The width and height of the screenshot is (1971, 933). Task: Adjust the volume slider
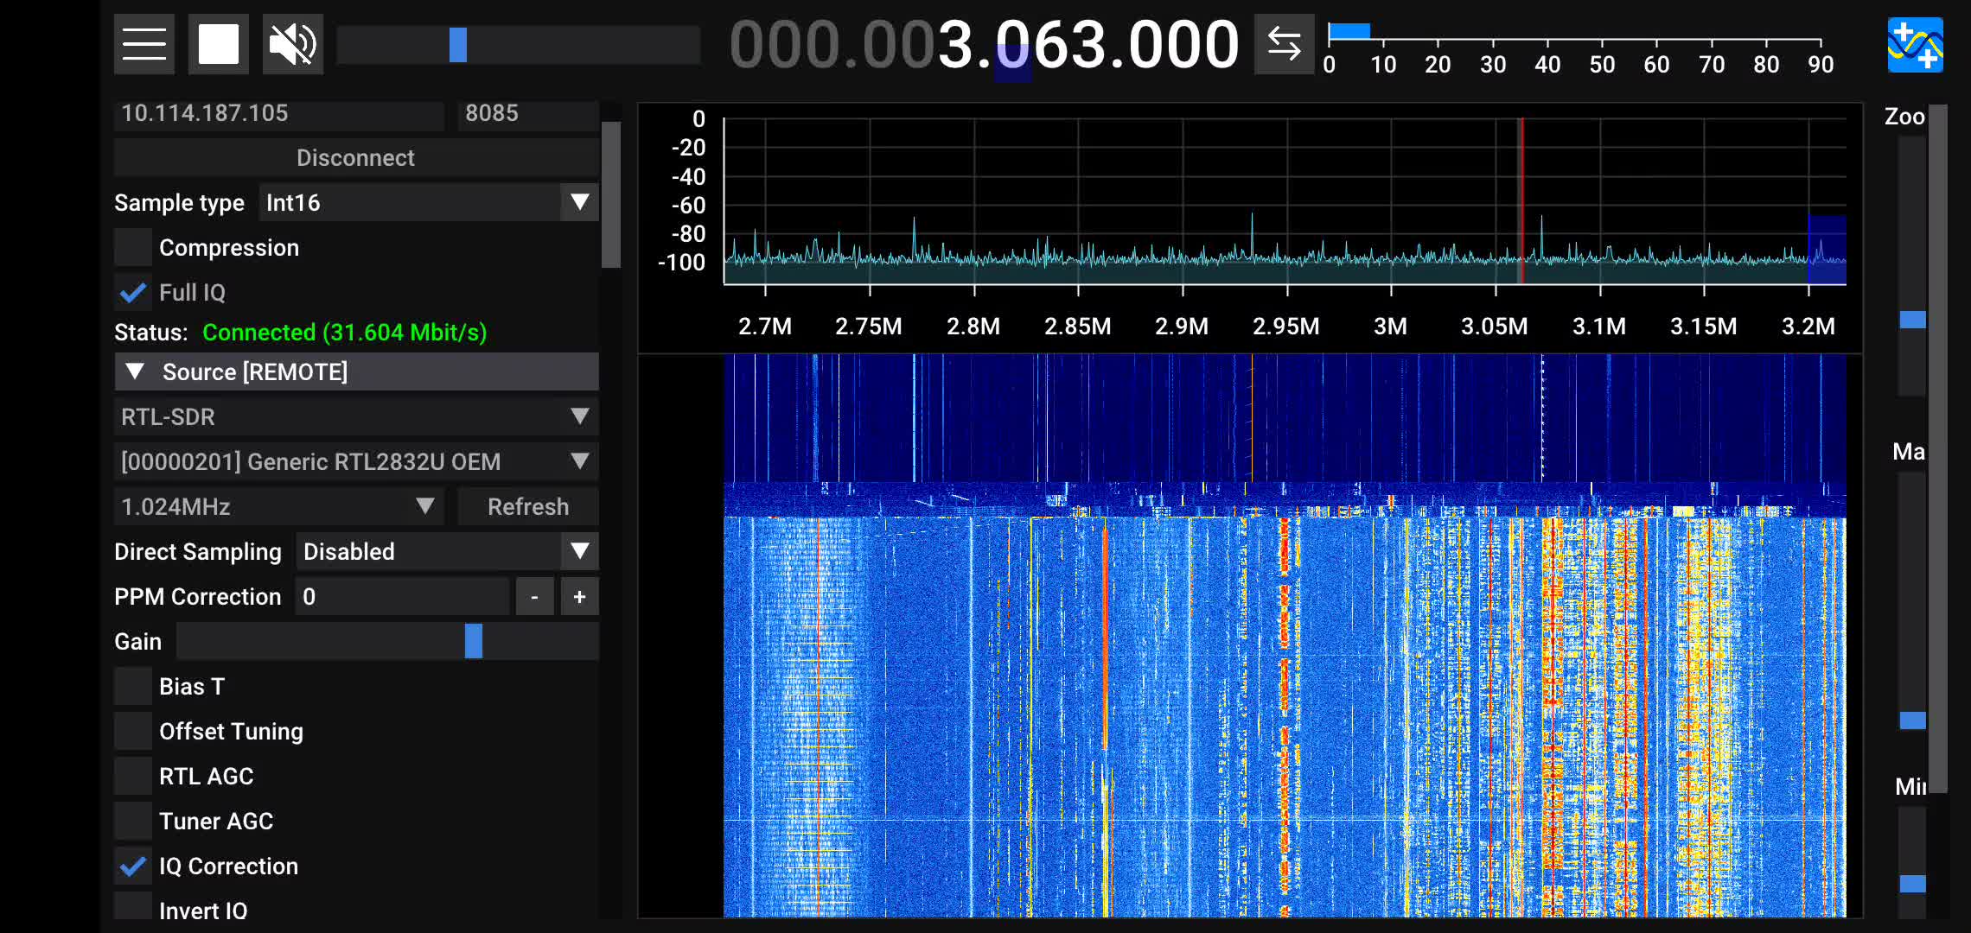tap(519, 45)
